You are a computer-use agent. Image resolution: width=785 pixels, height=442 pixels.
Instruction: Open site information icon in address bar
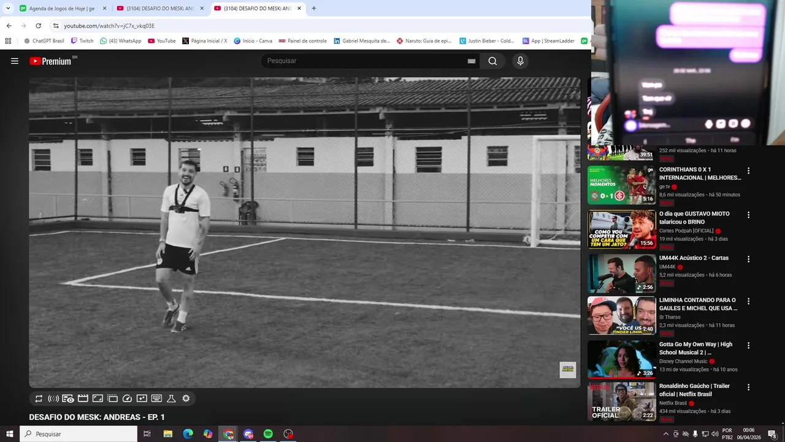[x=56, y=26]
